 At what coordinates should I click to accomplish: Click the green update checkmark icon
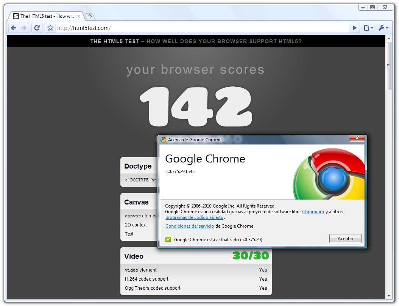(x=168, y=239)
